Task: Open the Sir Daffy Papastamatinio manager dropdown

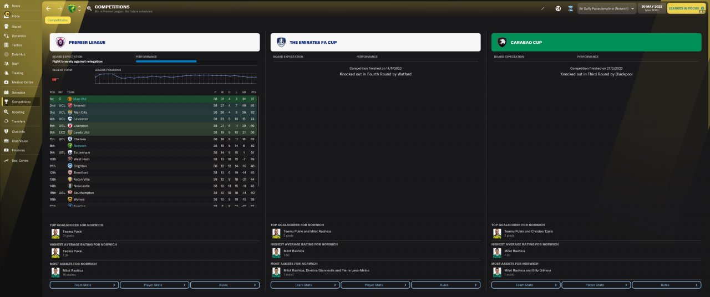Action: point(606,9)
